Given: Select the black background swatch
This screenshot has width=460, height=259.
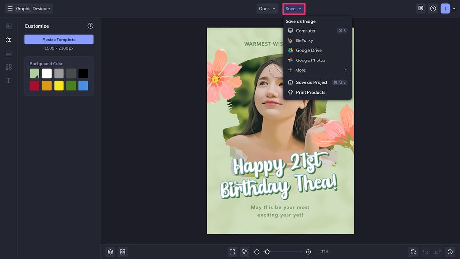Looking at the screenshot, I should pos(83,74).
